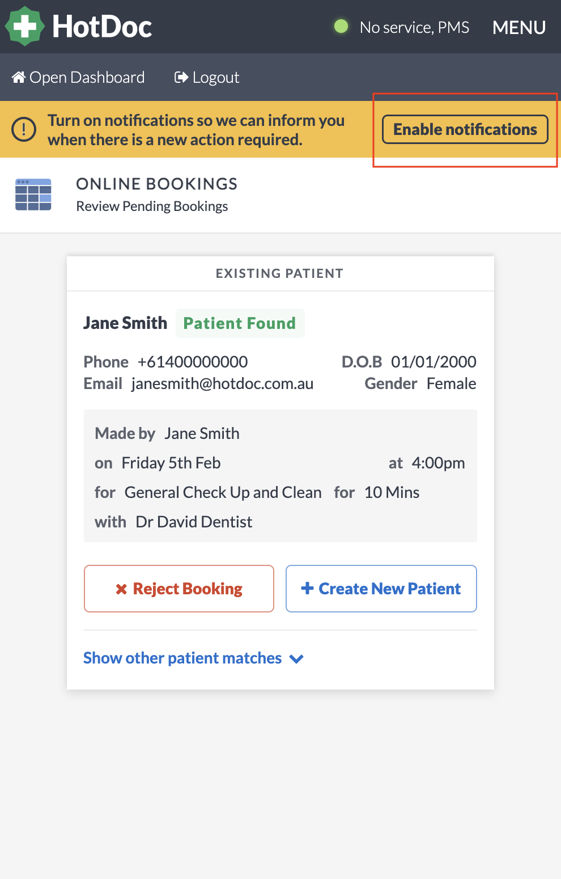Viewport: 561px width, 879px height.
Task: Click the Patient Found green badge
Action: click(x=240, y=323)
